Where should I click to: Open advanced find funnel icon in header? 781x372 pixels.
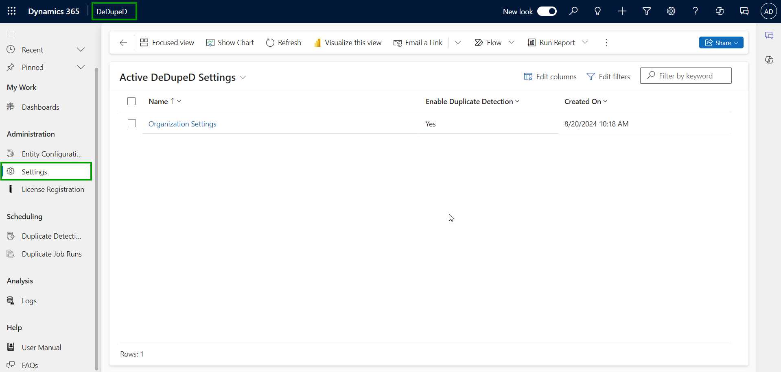646,11
